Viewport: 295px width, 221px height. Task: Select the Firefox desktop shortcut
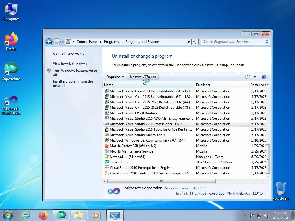[x=11, y=41]
